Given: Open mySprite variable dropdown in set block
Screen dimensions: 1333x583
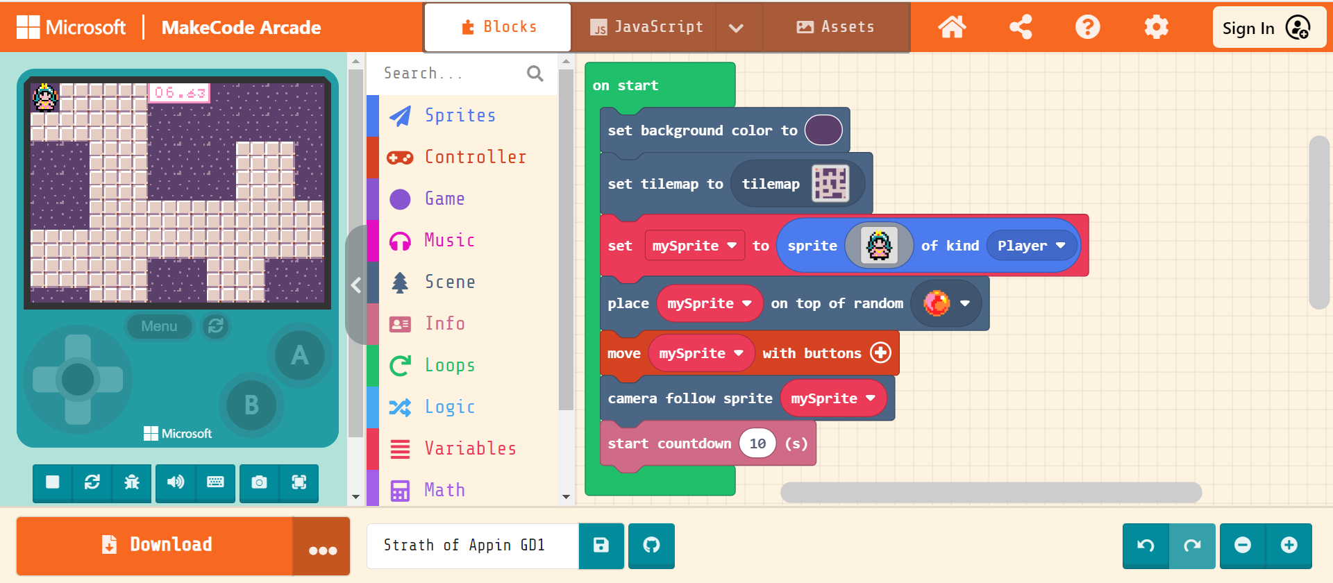Looking at the screenshot, I should 694,246.
